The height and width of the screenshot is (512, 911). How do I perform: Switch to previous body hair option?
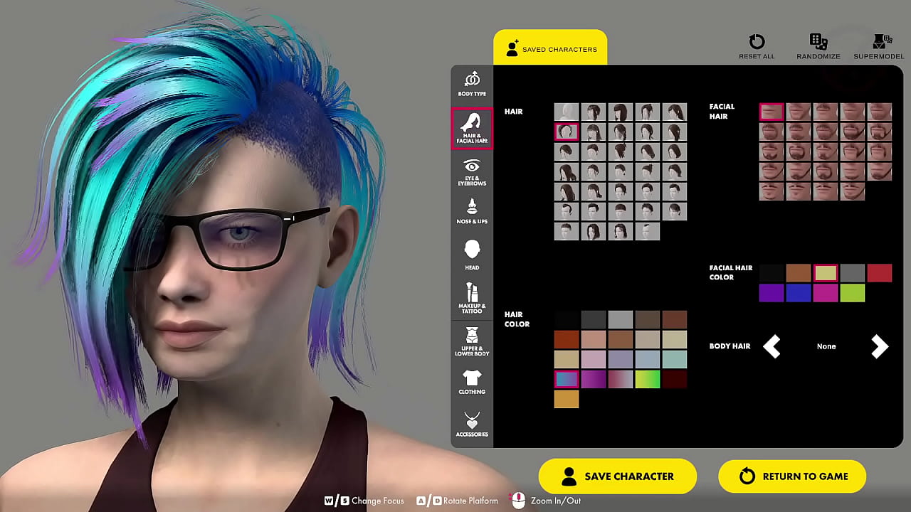pos(772,346)
